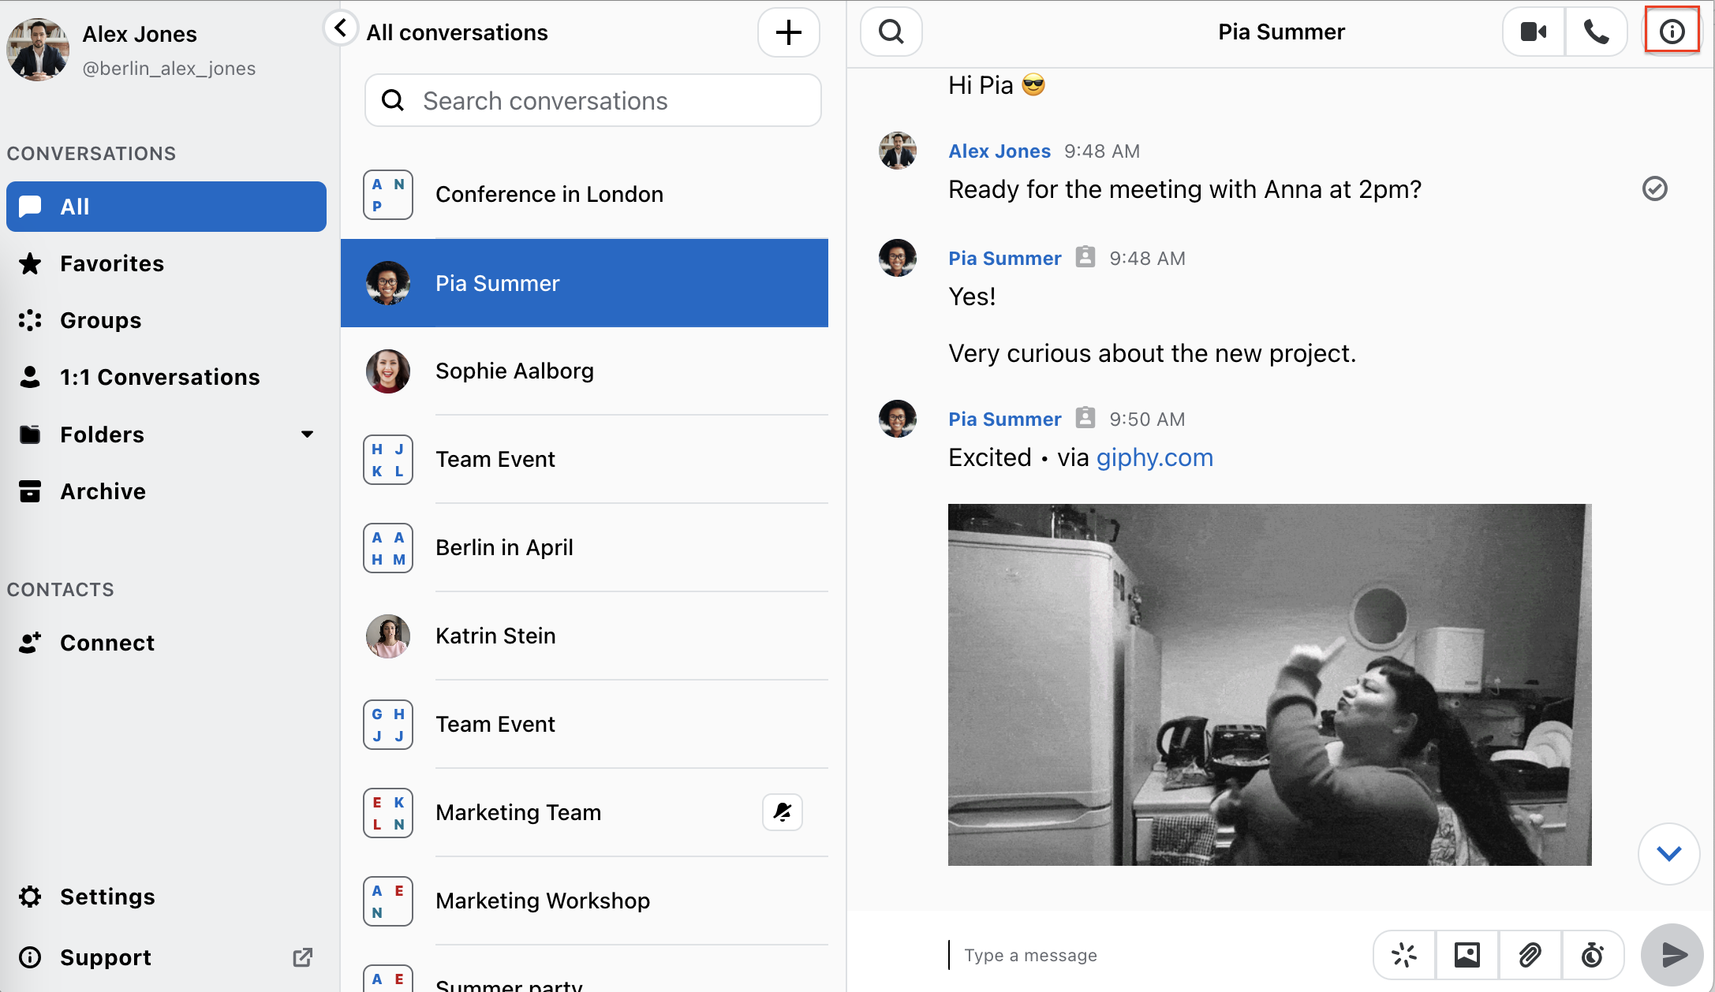The height and width of the screenshot is (992, 1715).
Task: Open conversation details info icon
Action: 1672,32
